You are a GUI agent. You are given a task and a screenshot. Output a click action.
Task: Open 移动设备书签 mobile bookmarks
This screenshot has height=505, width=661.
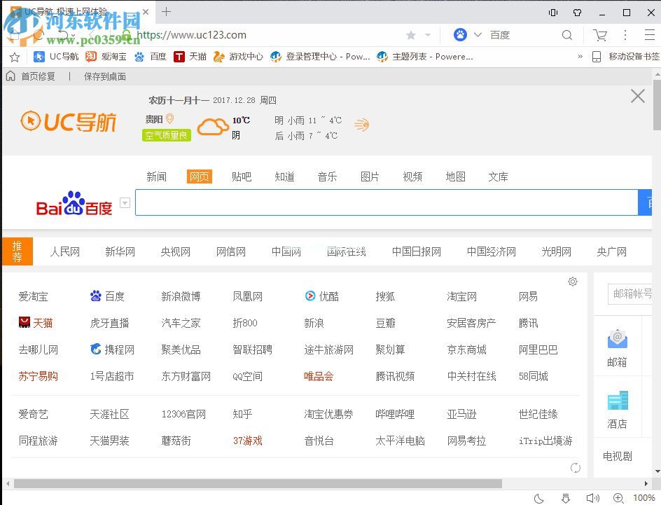625,57
